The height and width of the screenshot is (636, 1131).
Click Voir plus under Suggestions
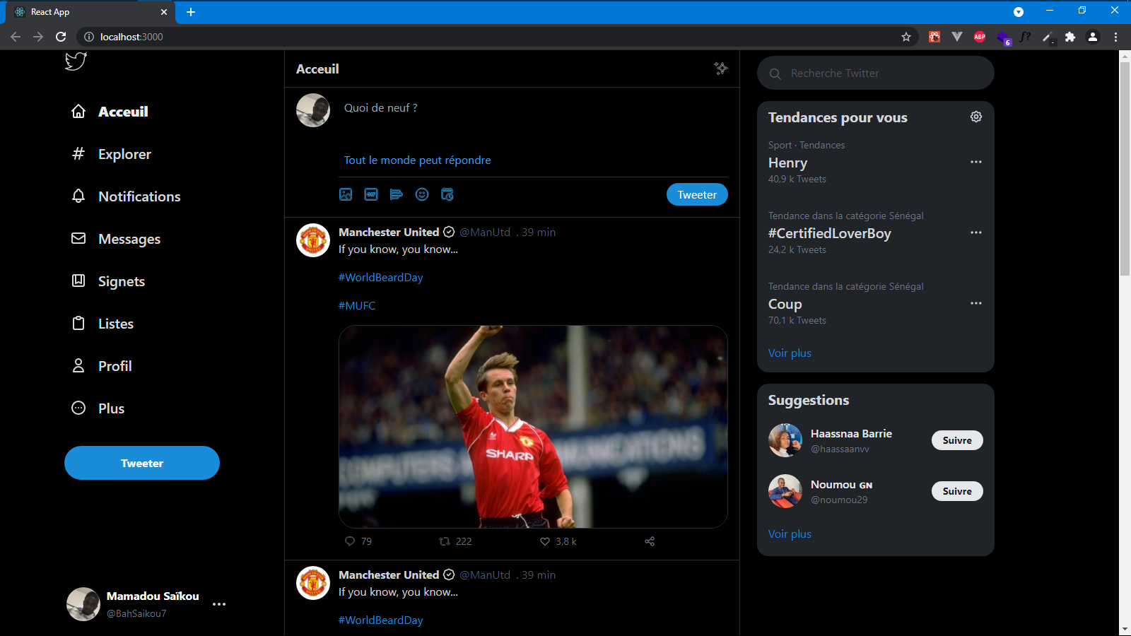[x=790, y=534]
